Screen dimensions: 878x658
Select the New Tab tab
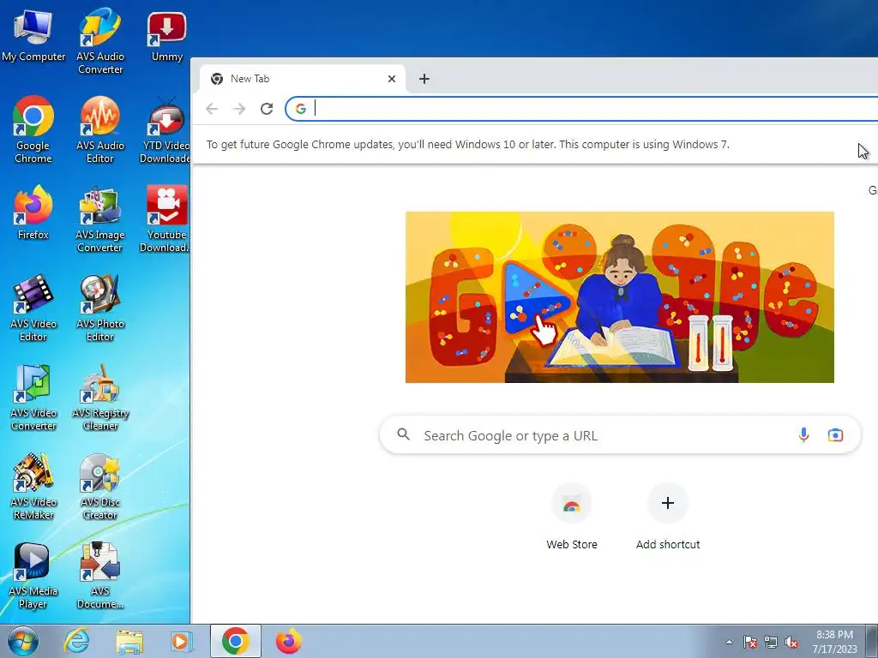pyautogui.click(x=303, y=79)
